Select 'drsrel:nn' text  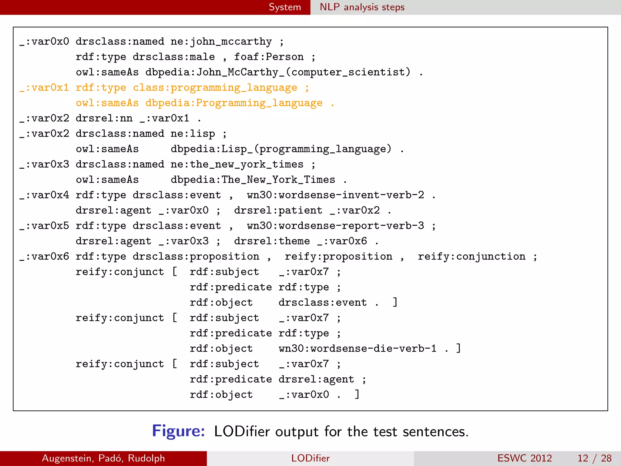pyautogui.click(x=104, y=118)
